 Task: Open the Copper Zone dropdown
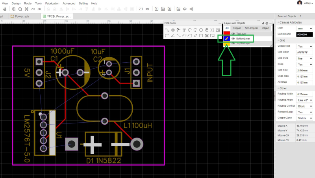[304, 118]
